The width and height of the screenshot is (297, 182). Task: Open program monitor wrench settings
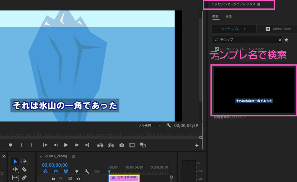coord(168,126)
